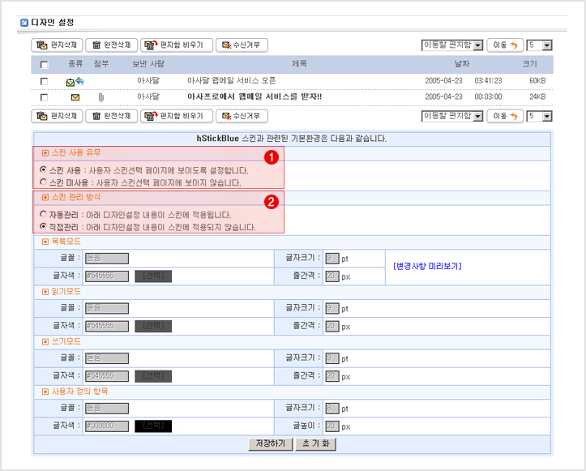This screenshot has height=471, width=586.
Task: Click the paperclip attachment icon
Action: pos(101,97)
